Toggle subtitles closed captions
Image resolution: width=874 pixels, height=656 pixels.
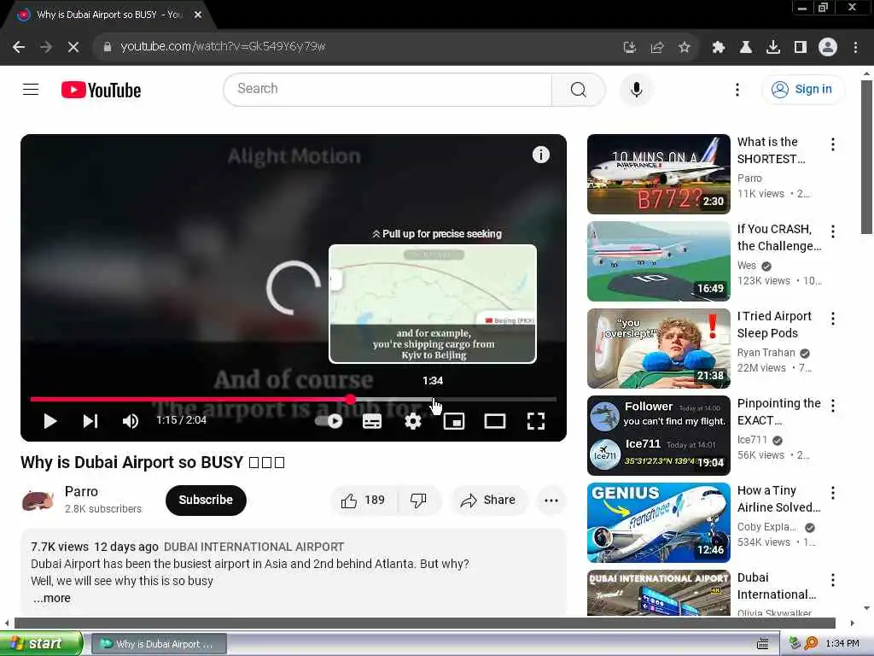click(372, 421)
